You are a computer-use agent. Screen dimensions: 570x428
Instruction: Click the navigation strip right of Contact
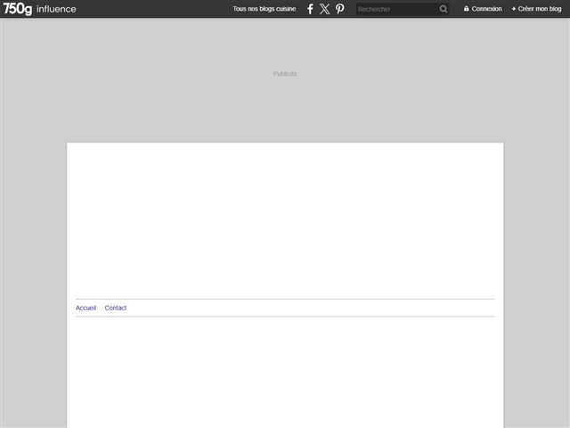pyautogui.click(x=312, y=308)
